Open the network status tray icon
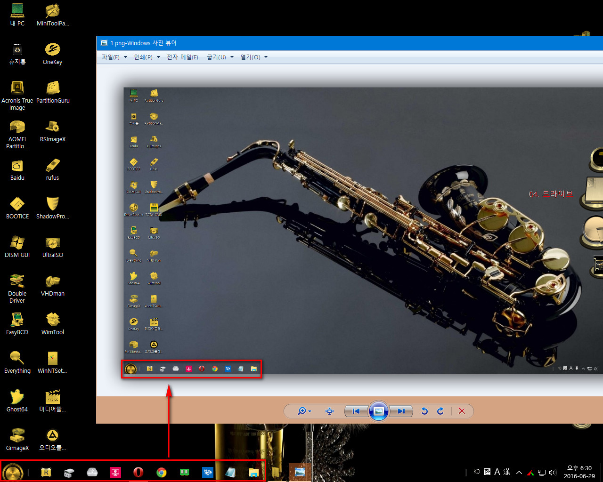Image resolution: width=603 pixels, height=482 pixels. [542, 472]
